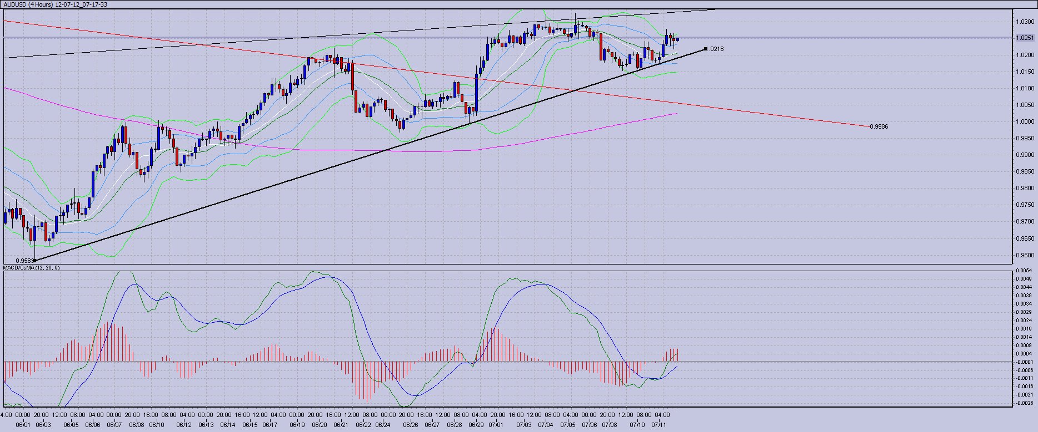Click the 06/01 date on time axis

click(x=23, y=425)
